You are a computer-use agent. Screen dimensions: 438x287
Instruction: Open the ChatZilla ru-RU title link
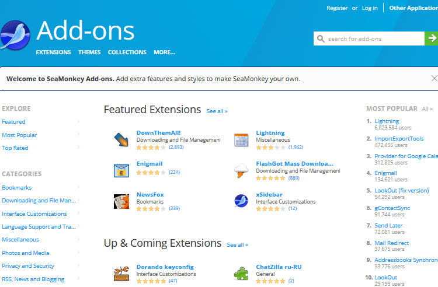point(279,267)
